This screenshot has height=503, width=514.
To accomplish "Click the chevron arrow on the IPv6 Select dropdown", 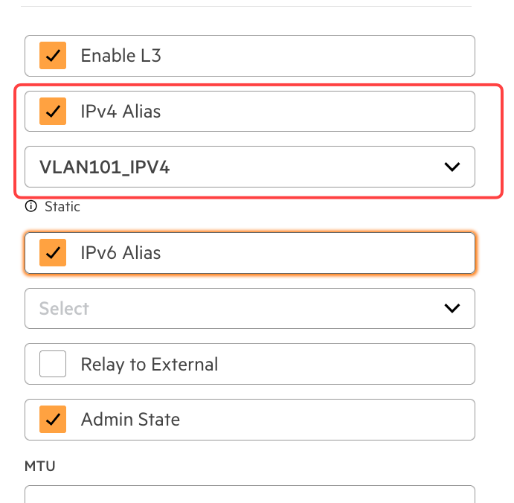I will [452, 308].
